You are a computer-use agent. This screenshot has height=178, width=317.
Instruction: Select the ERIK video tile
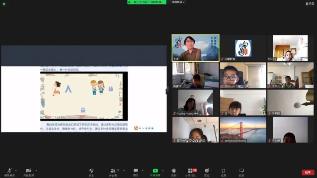243,75
